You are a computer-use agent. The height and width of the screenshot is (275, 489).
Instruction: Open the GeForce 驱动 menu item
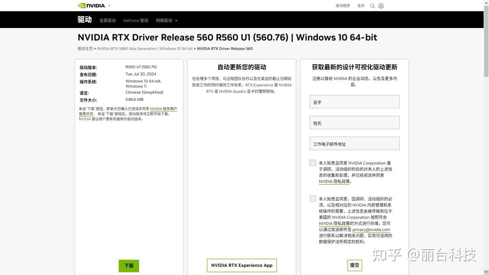(136, 20)
